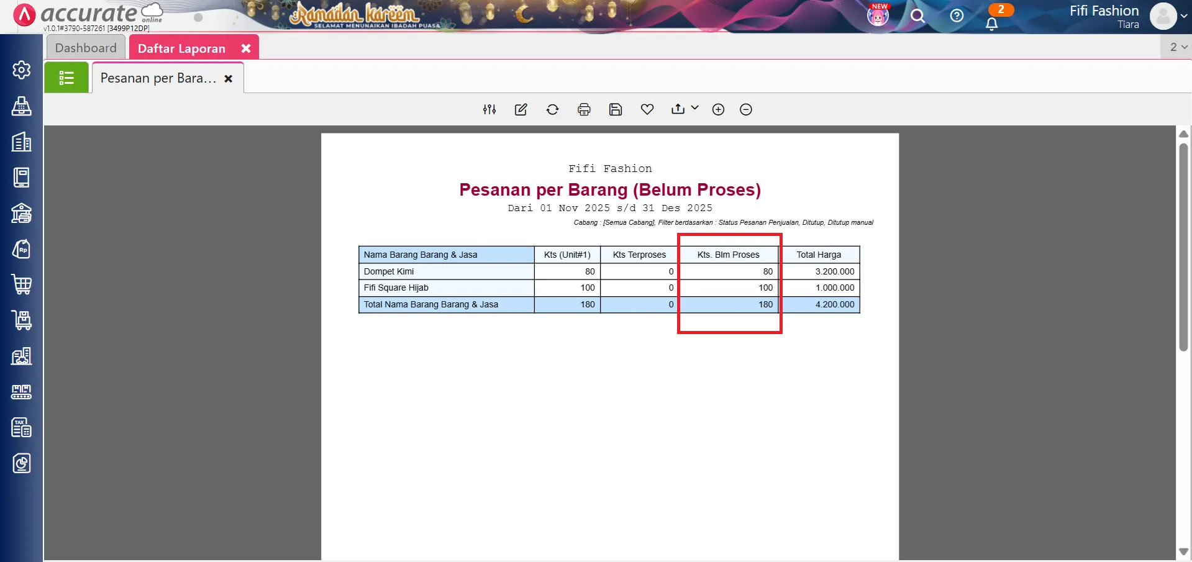This screenshot has height=562, width=1192.
Task: Expand the user profile menu chevron
Action: tap(1184, 16)
